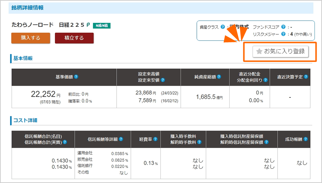322x183 pixels.
Task: Click the star icon in お気に入り登録
Action: tap(259, 52)
